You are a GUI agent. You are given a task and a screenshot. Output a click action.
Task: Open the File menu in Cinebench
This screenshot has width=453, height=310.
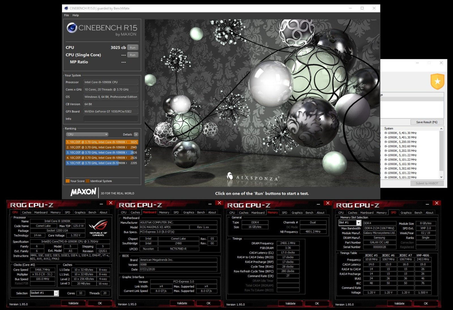click(x=67, y=15)
